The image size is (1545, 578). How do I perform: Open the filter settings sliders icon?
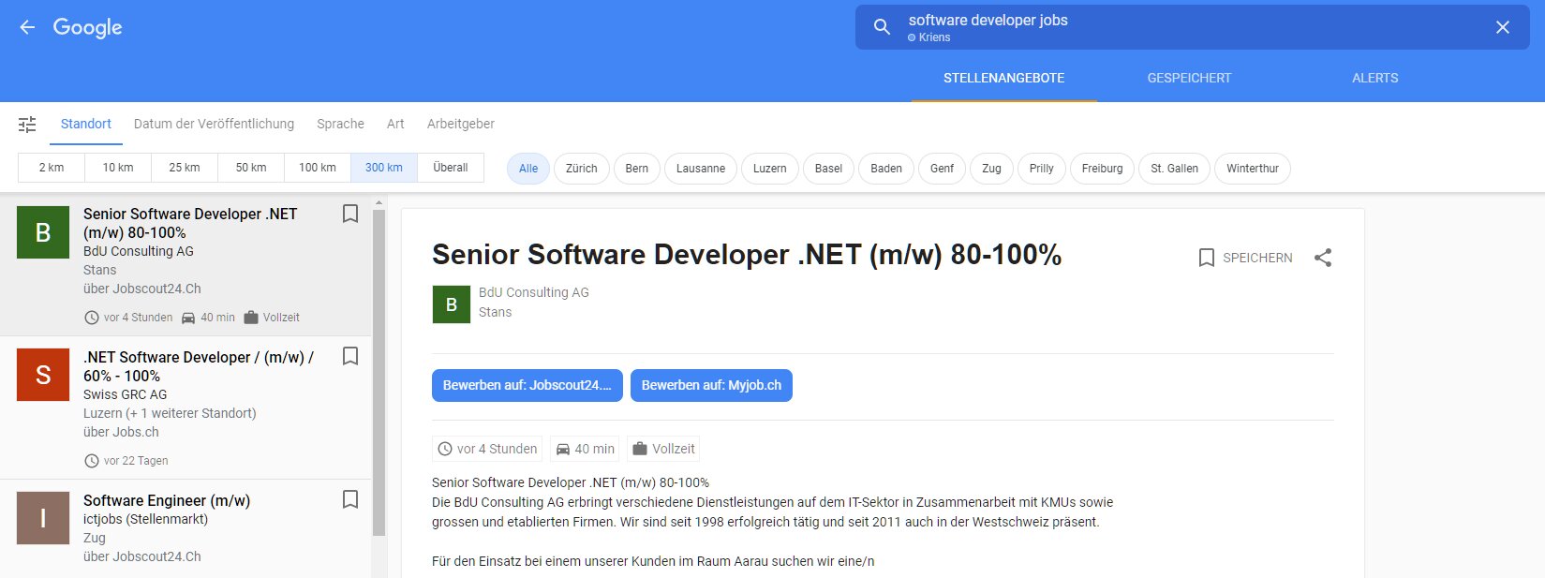click(27, 124)
